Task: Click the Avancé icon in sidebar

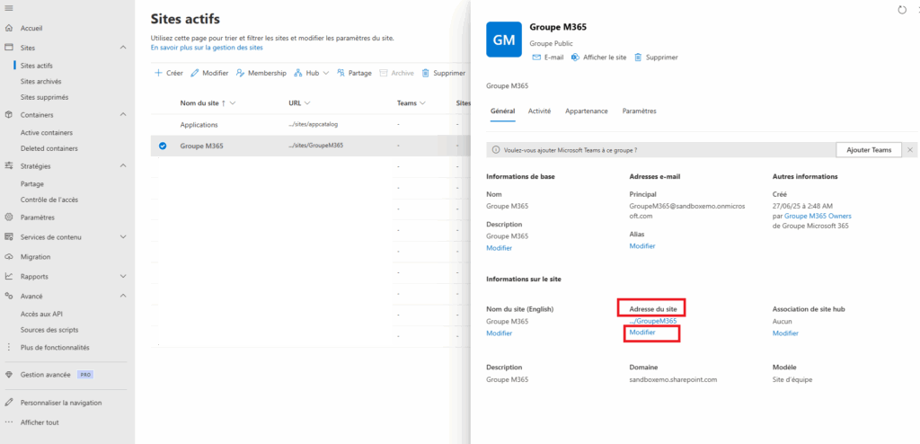Action: [x=9, y=296]
